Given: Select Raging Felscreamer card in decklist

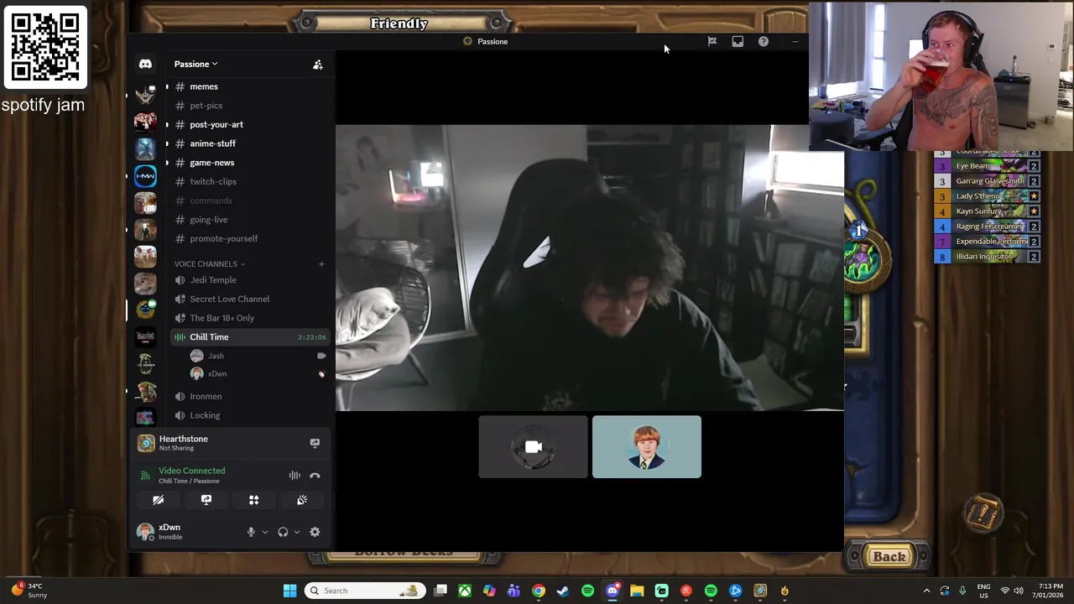Looking at the screenshot, I should 988,226.
